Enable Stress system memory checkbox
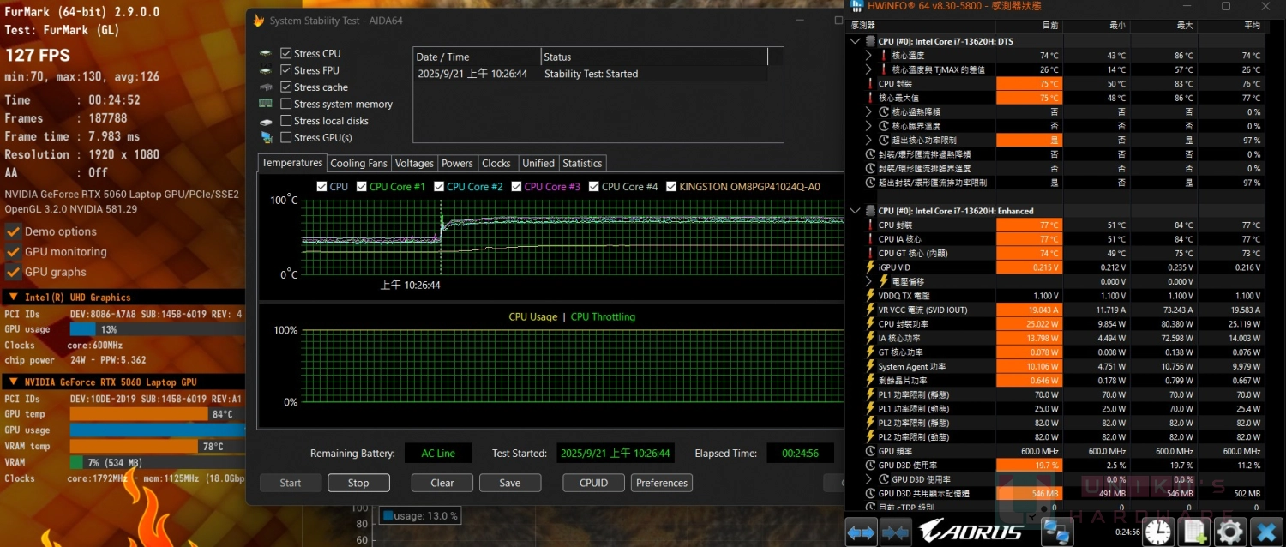This screenshot has height=547, width=1286. click(x=286, y=104)
